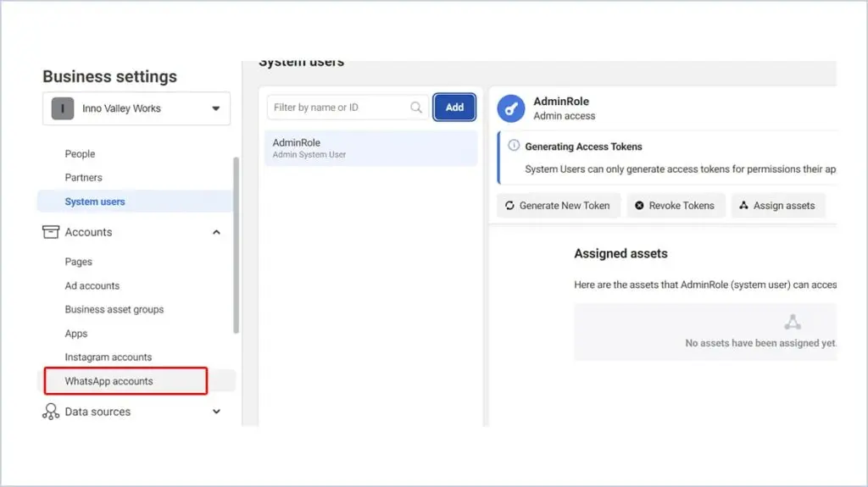
Task: Open the Partners section
Action: pos(84,178)
